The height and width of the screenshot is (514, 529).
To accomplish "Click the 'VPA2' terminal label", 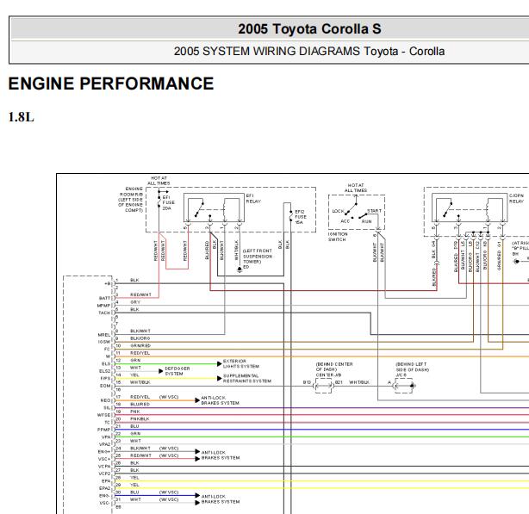I will (104, 444).
